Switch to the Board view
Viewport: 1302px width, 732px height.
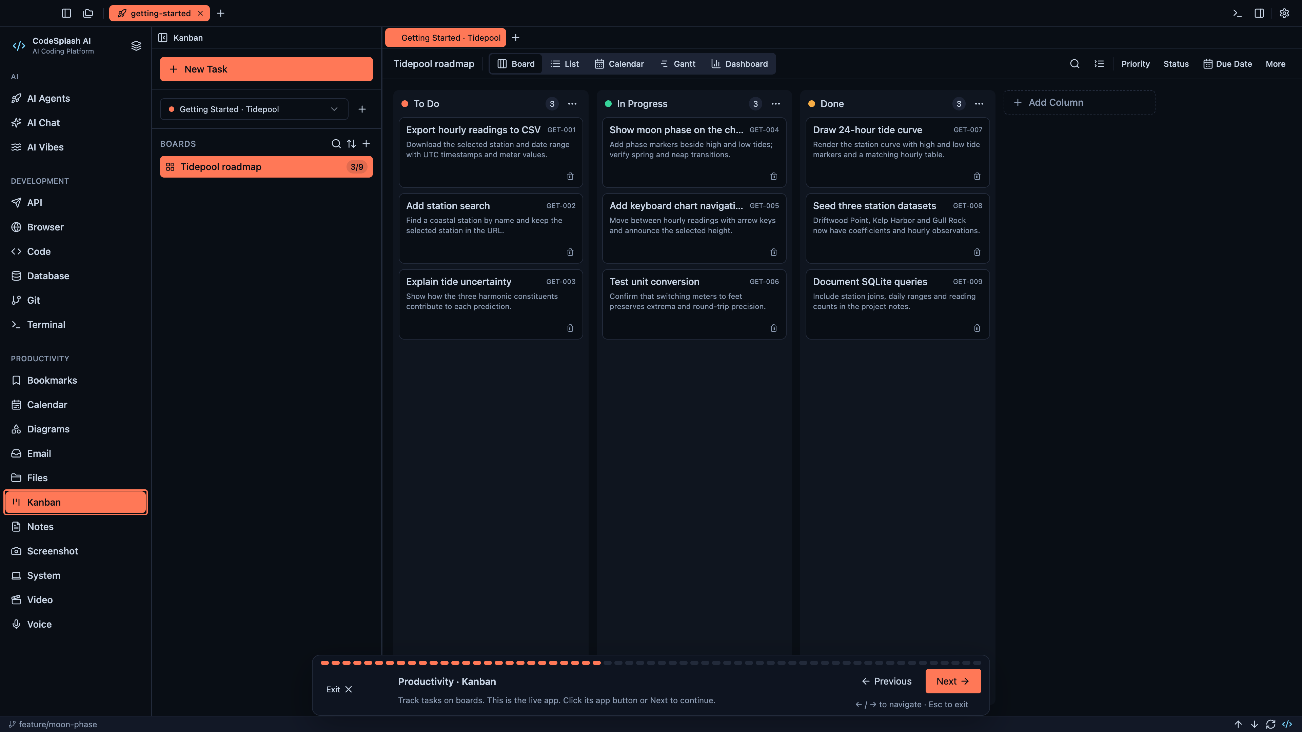[515, 64]
